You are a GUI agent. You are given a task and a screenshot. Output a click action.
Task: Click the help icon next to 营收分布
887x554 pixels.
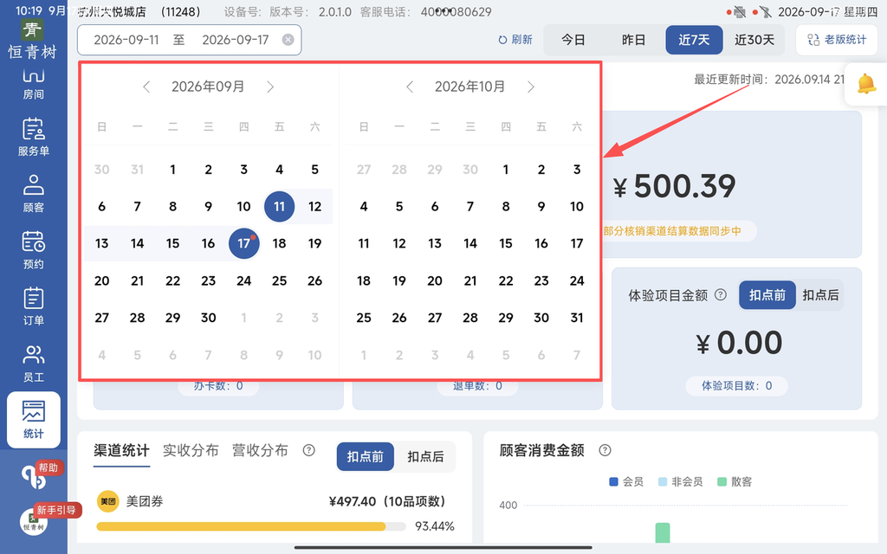pyautogui.click(x=309, y=450)
